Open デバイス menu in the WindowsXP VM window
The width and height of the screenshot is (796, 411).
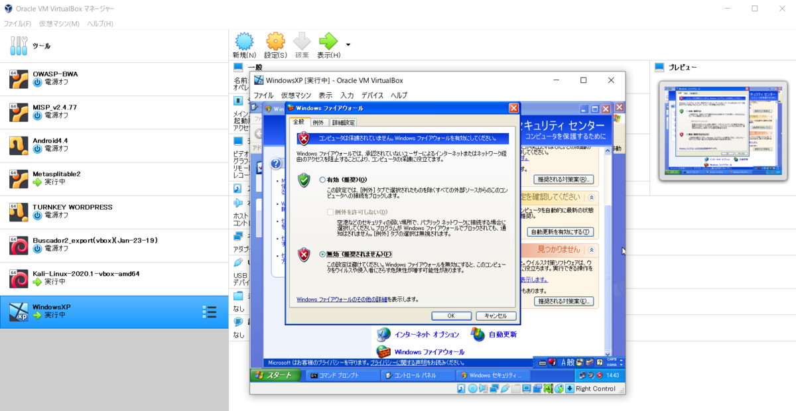(372, 95)
